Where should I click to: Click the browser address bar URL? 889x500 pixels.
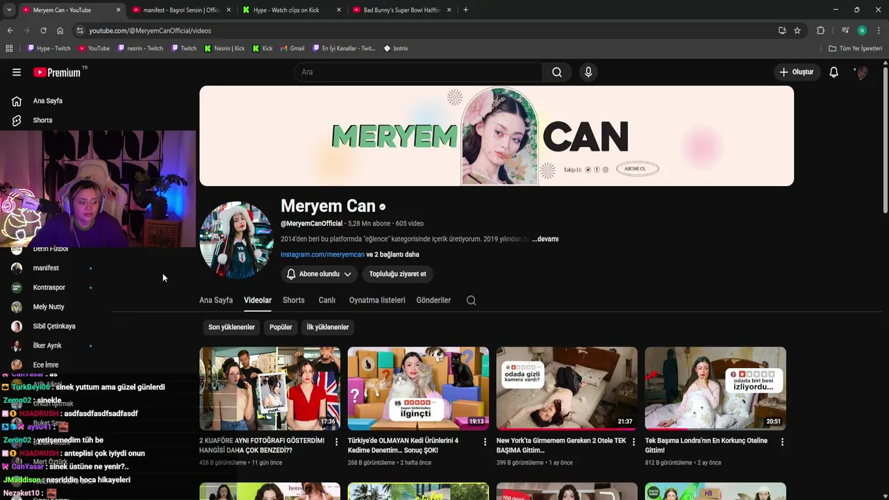(150, 31)
